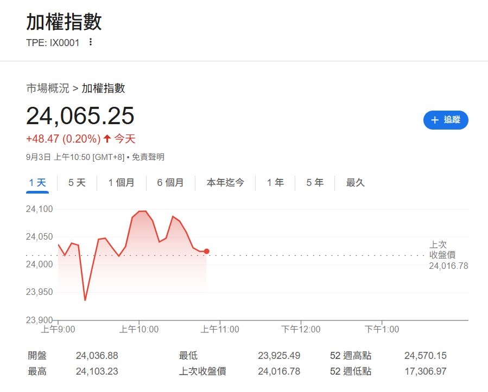Switch to the 5天 chart tab

click(x=75, y=183)
